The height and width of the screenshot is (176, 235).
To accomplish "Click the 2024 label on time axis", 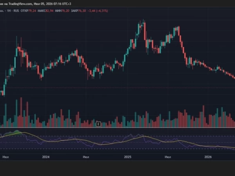I will [46, 157].
